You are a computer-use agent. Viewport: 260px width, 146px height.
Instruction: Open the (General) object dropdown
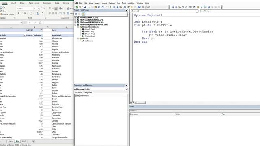pos(197,11)
